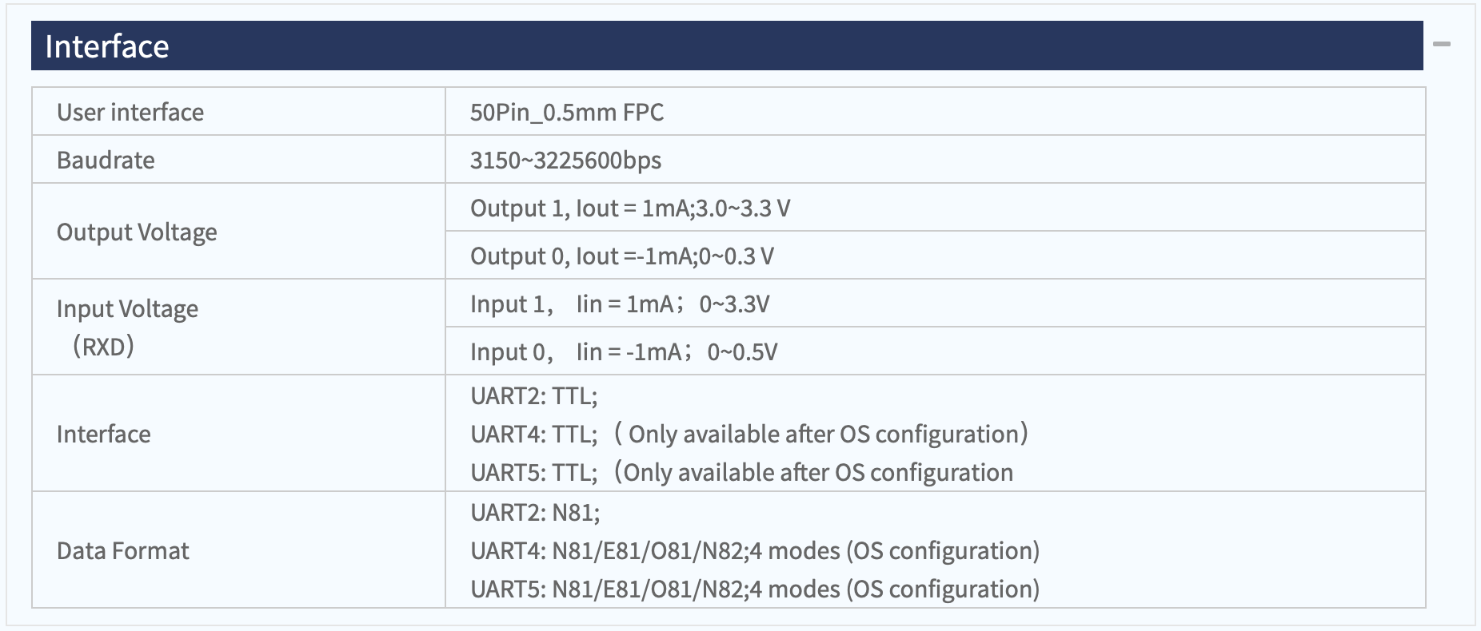
Task: Click the UART4: TTL OS configuration line
Action: click(748, 435)
